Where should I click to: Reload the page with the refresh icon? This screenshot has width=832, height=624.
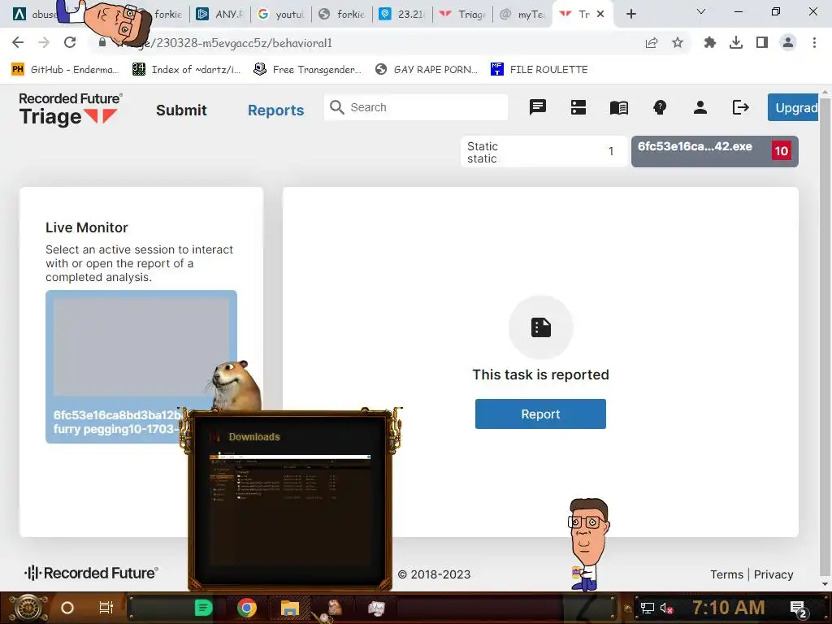70,42
